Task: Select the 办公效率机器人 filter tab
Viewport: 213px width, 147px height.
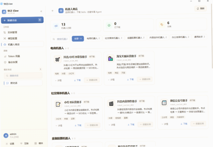Action: pos(180,37)
